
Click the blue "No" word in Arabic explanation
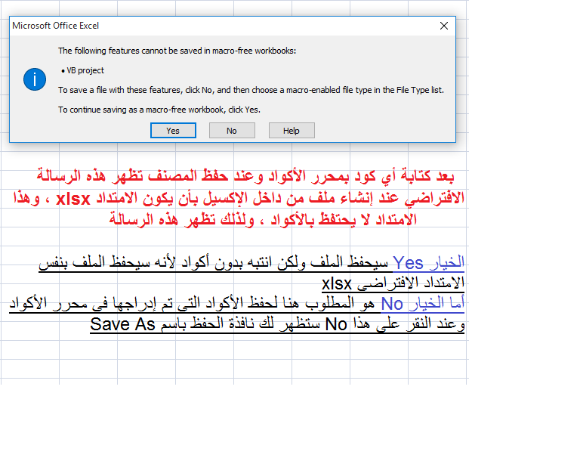tap(392, 304)
